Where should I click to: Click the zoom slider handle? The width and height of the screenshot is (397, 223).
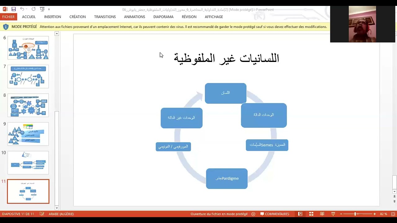[x=355, y=214]
